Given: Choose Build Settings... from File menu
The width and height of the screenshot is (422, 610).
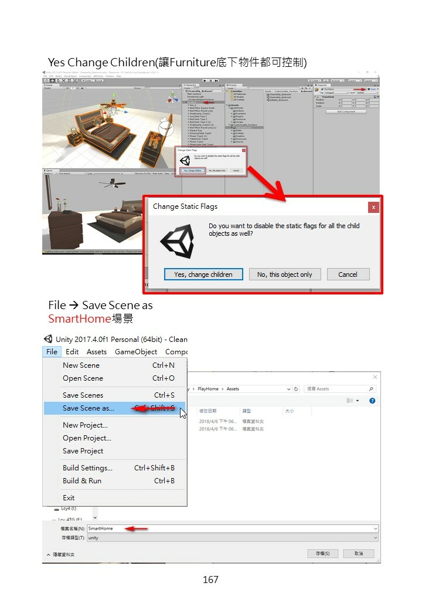Looking at the screenshot, I should (x=115, y=468).
